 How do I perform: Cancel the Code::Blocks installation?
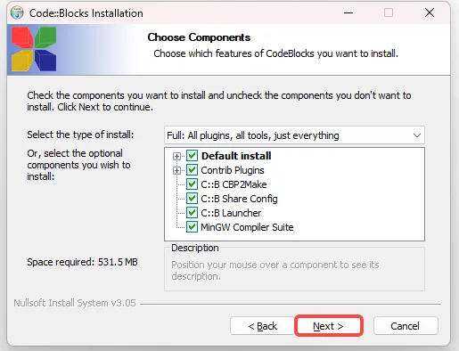point(406,326)
